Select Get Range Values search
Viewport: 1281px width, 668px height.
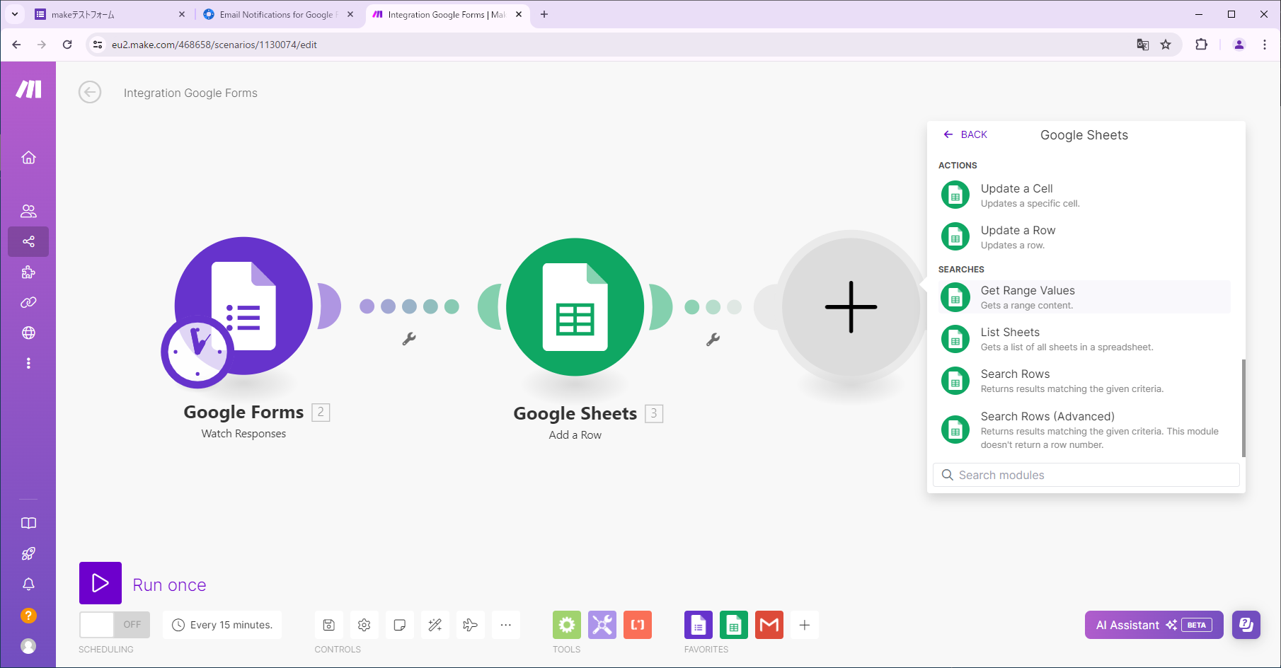(1084, 297)
